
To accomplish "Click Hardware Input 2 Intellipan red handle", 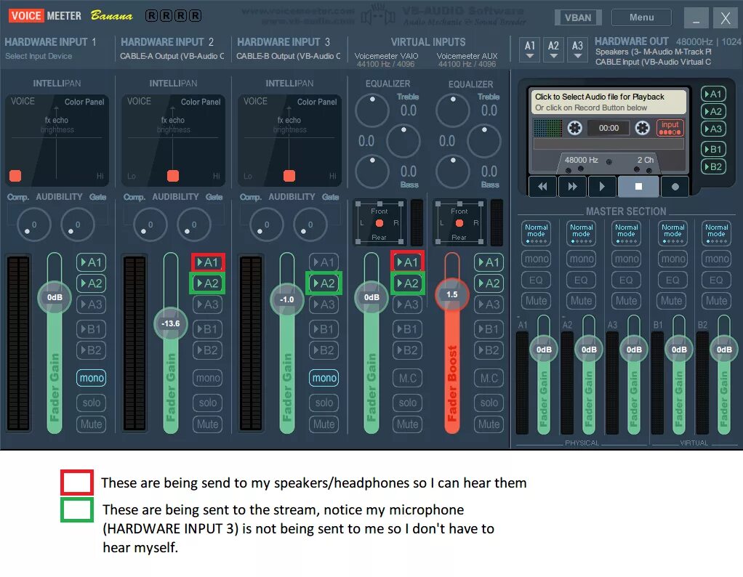I will point(173,176).
